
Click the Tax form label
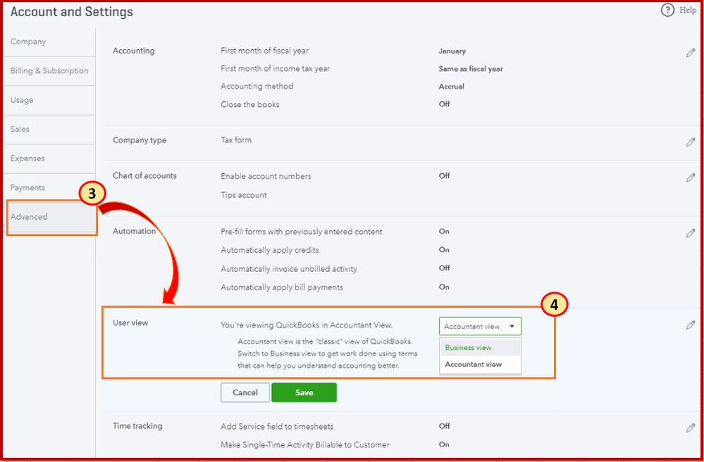point(236,140)
